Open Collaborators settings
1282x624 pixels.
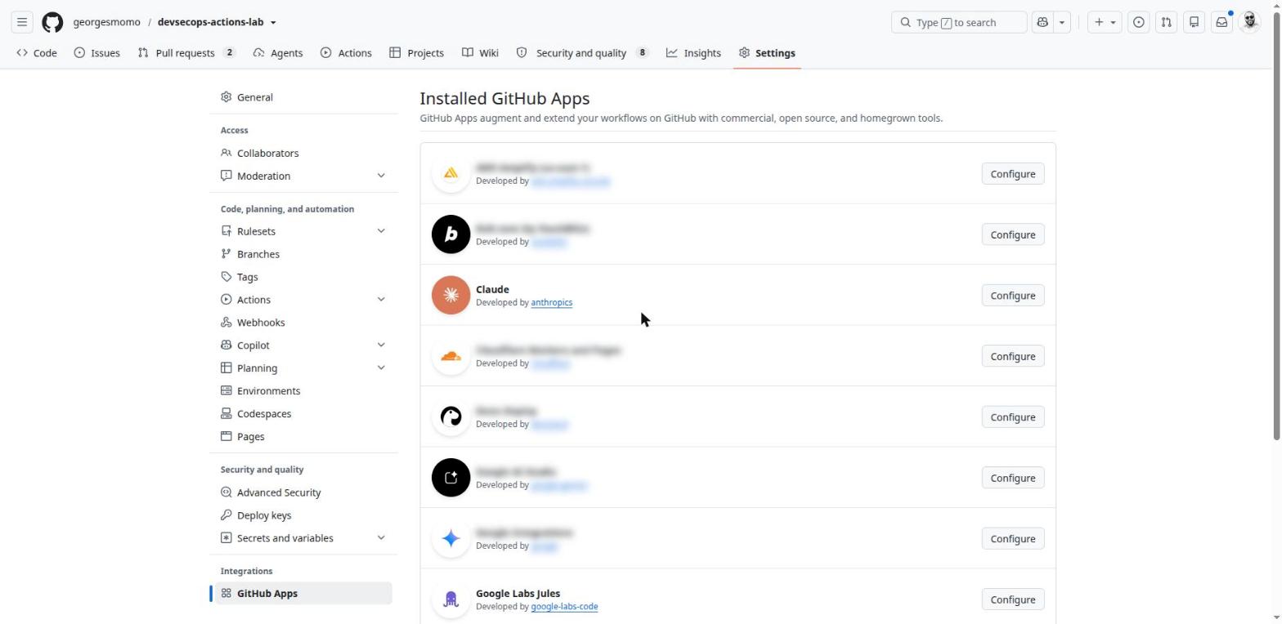[x=303, y=153]
